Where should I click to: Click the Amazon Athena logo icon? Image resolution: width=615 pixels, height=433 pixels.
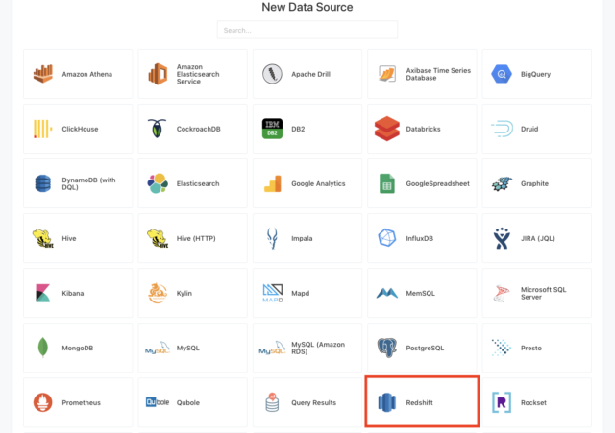42,74
